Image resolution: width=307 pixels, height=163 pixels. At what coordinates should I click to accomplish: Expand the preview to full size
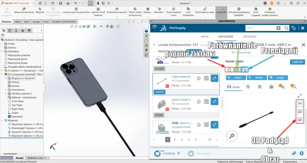[x=300, y=96]
